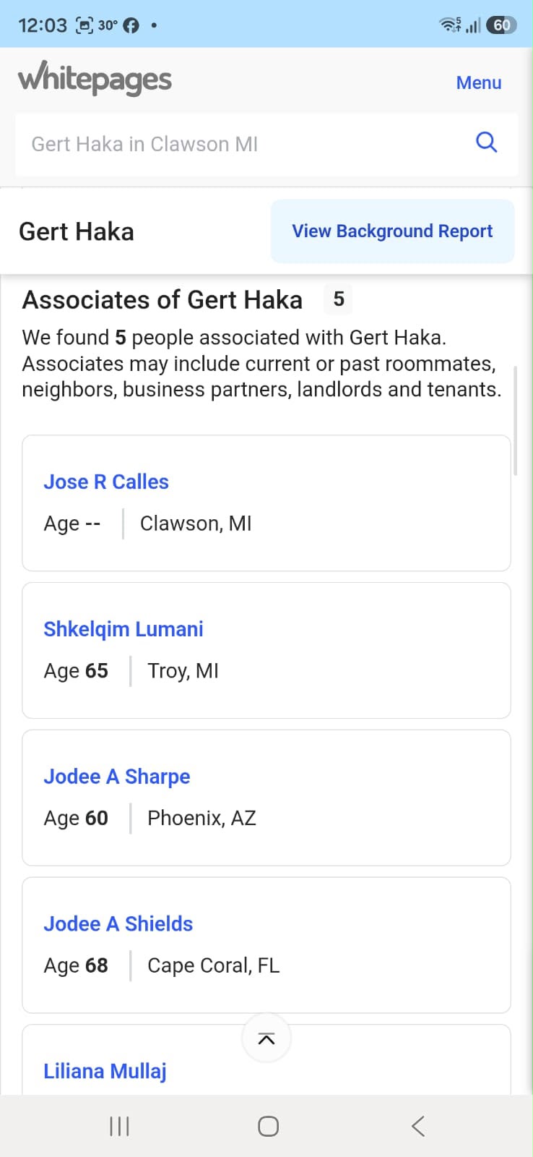This screenshot has width=533, height=1157.
Task: Click the page scrollbar thumb on right edge
Action: coord(515,421)
